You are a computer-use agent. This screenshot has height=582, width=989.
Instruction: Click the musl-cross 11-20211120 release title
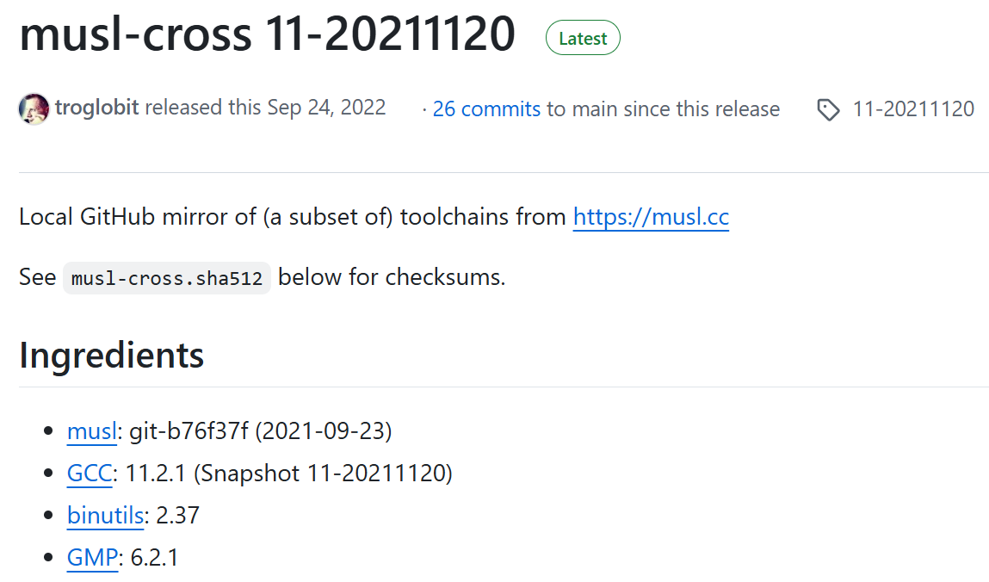point(267,34)
